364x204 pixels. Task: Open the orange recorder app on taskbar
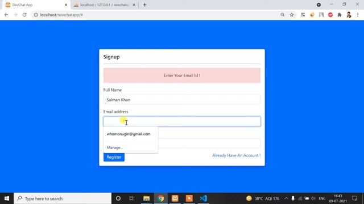[x=189, y=198]
